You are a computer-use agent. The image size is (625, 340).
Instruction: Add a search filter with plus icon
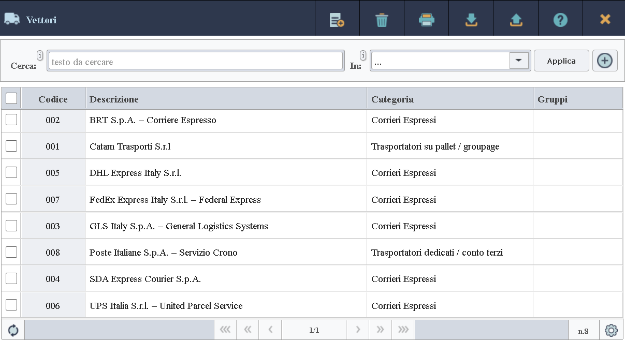click(x=604, y=61)
